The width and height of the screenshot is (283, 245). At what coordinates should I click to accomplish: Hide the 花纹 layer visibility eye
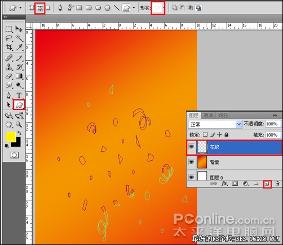[x=191, y=147]
